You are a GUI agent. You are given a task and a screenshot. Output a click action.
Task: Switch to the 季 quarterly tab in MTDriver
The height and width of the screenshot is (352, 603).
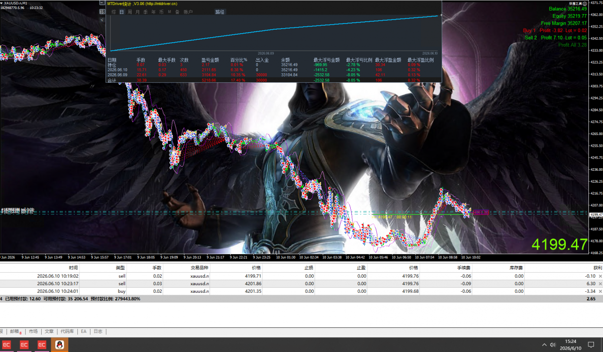click(x=145, y=12)
